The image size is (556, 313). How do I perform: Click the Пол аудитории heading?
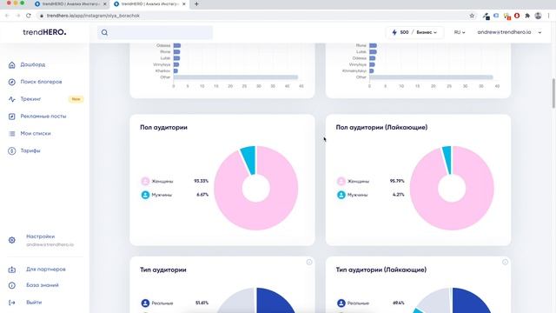[x=163, y=128]
